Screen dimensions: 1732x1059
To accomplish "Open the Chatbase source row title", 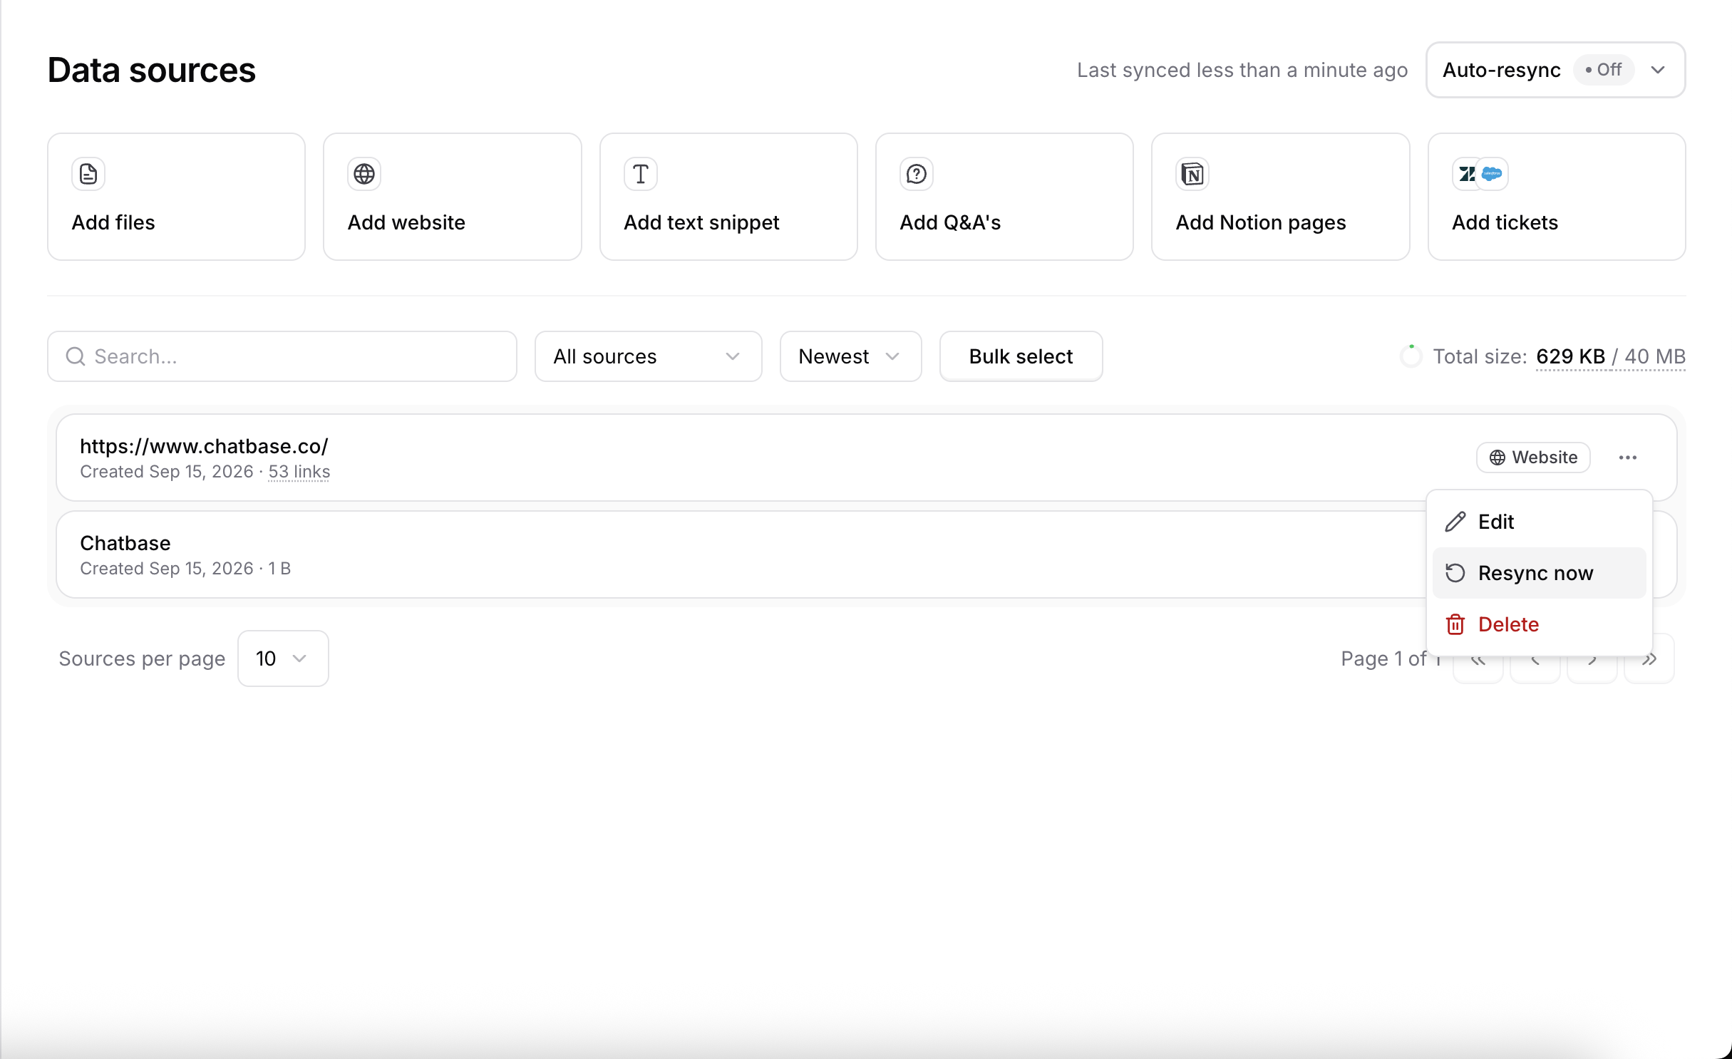I will (x=125, y=543).
